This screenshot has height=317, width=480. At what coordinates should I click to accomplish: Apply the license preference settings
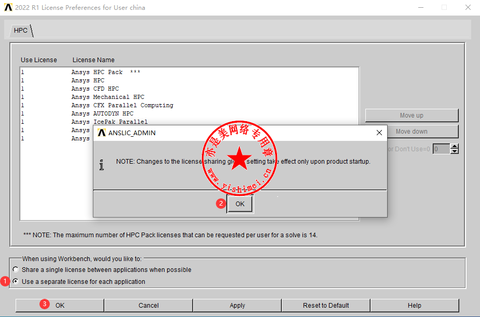(x=237, y=306)
